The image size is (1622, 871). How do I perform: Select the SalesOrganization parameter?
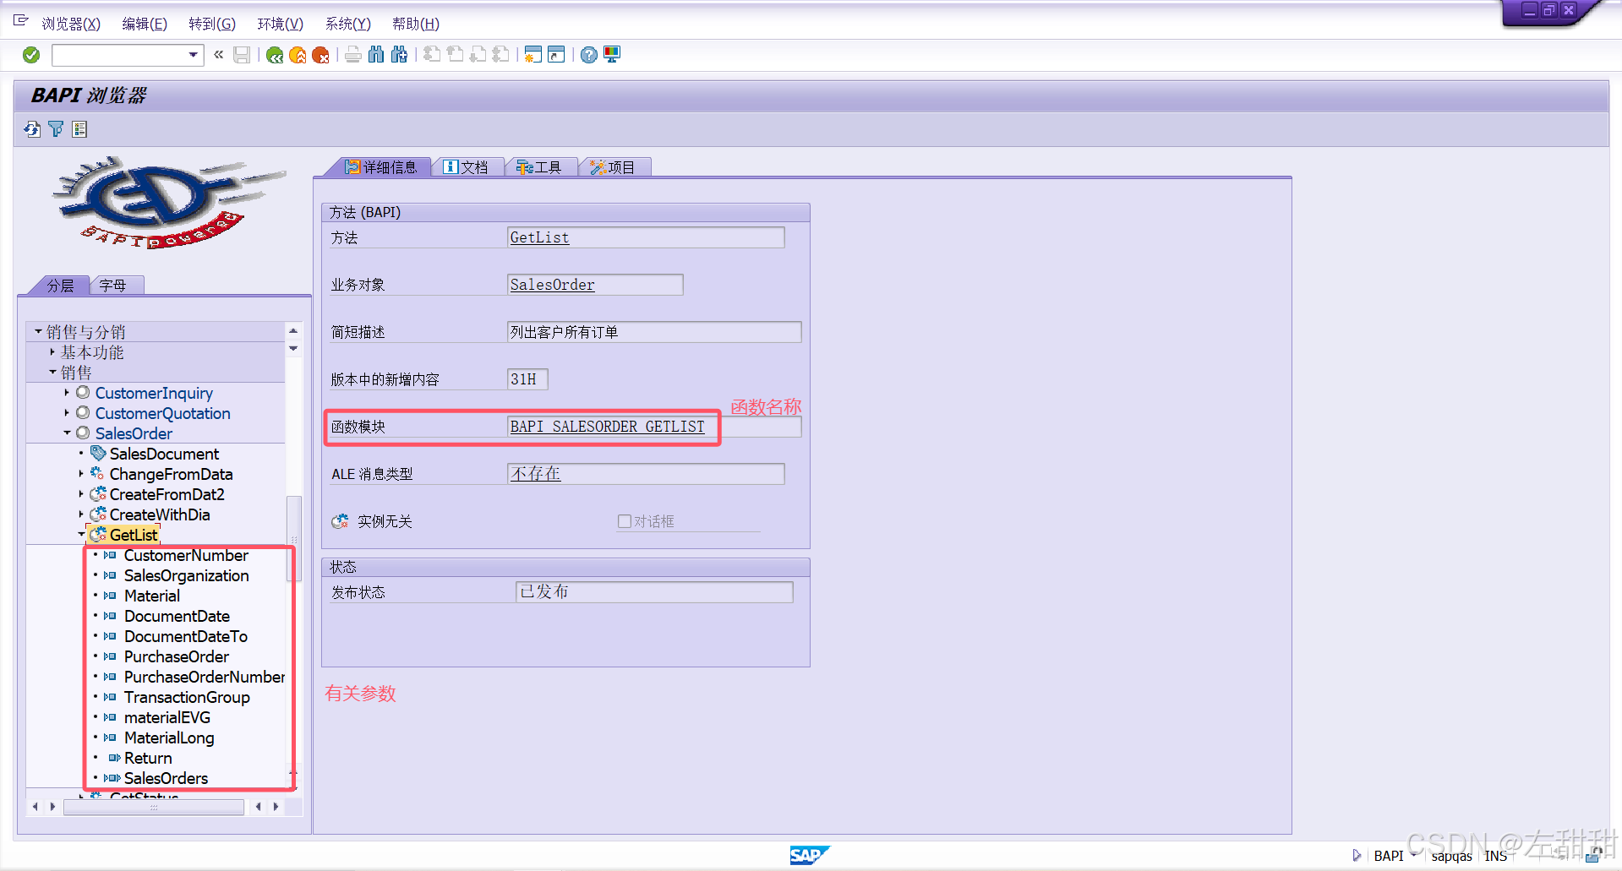click(186, 575)
